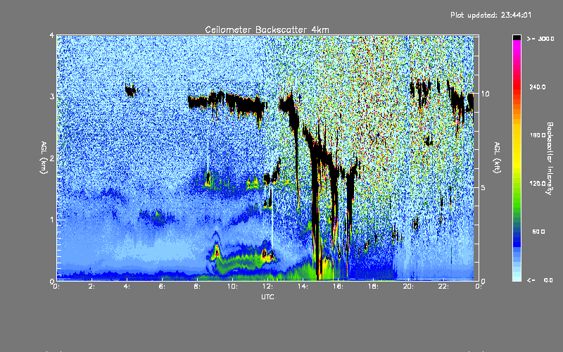The image size is (563, 352).
Task: Pick the black top segment of the colorbar
Action: point(517,38)
